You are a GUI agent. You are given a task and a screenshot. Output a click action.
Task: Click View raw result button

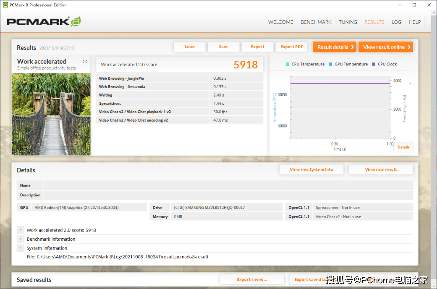(x=381, y=169)
